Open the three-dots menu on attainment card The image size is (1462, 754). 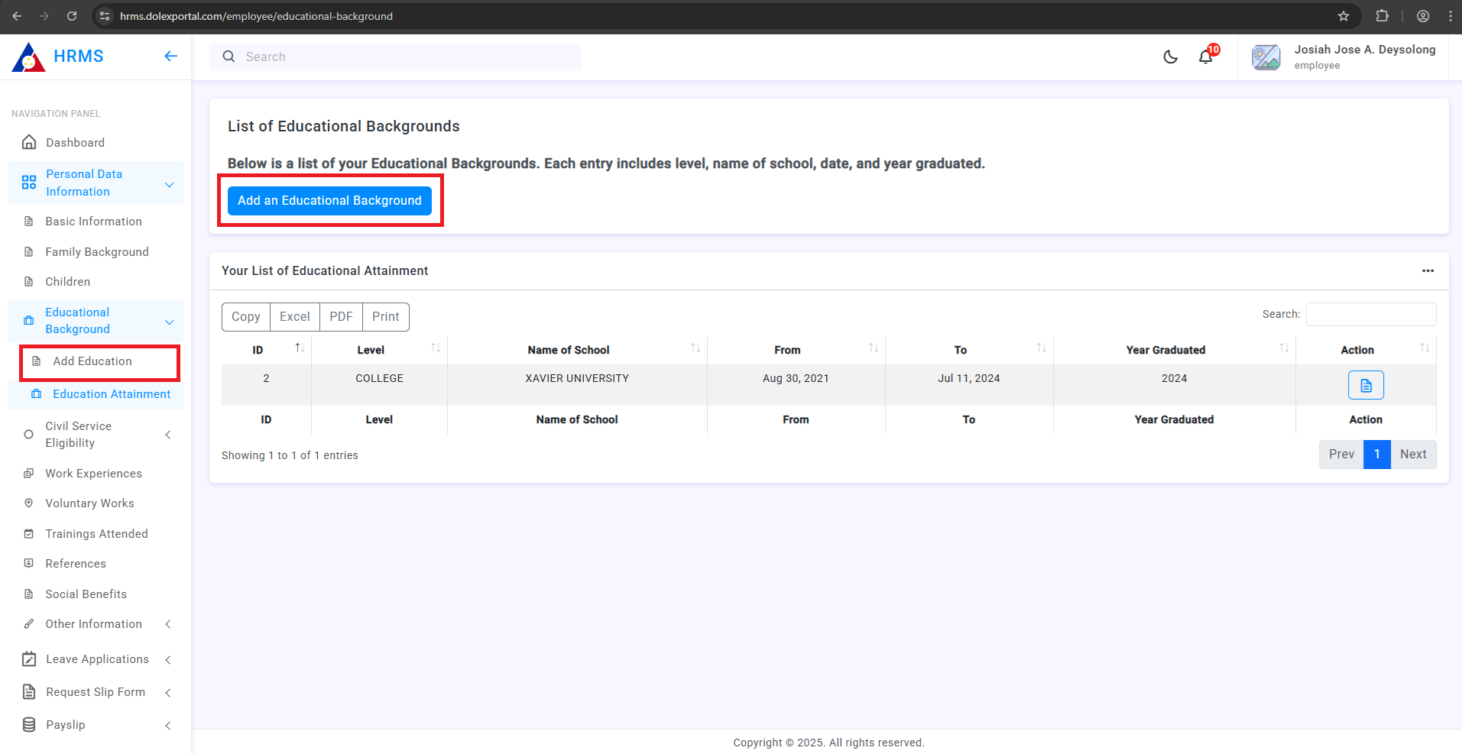(1428, 271)
